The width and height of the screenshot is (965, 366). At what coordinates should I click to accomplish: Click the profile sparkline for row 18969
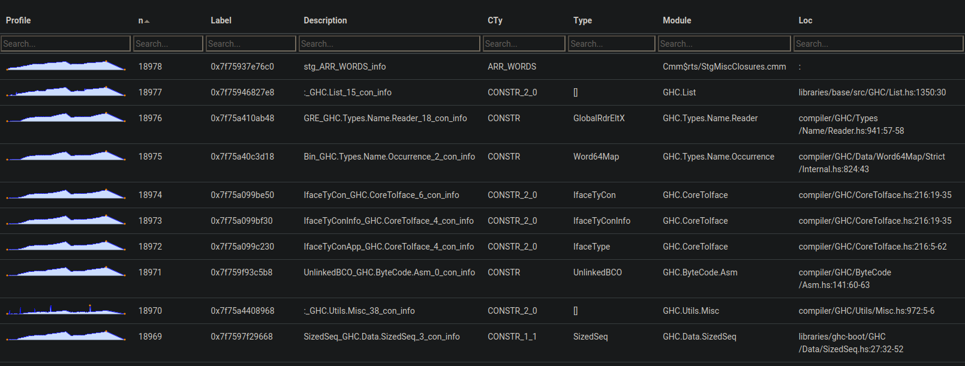click(x=65, y=336)
